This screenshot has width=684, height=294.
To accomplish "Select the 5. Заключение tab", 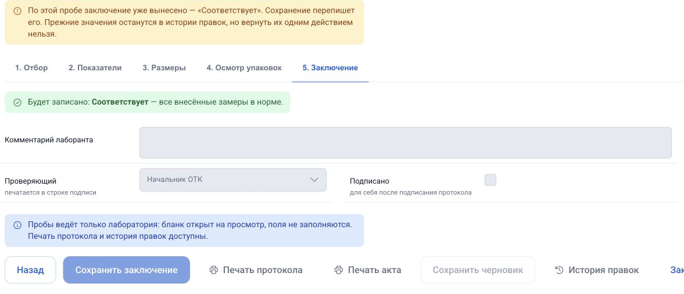I will pyautogui.click(x=330, y=68).
